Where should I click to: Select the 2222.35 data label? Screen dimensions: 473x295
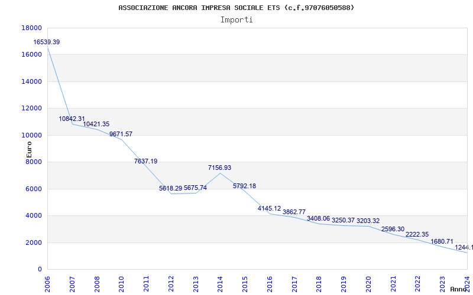point(417,234)
